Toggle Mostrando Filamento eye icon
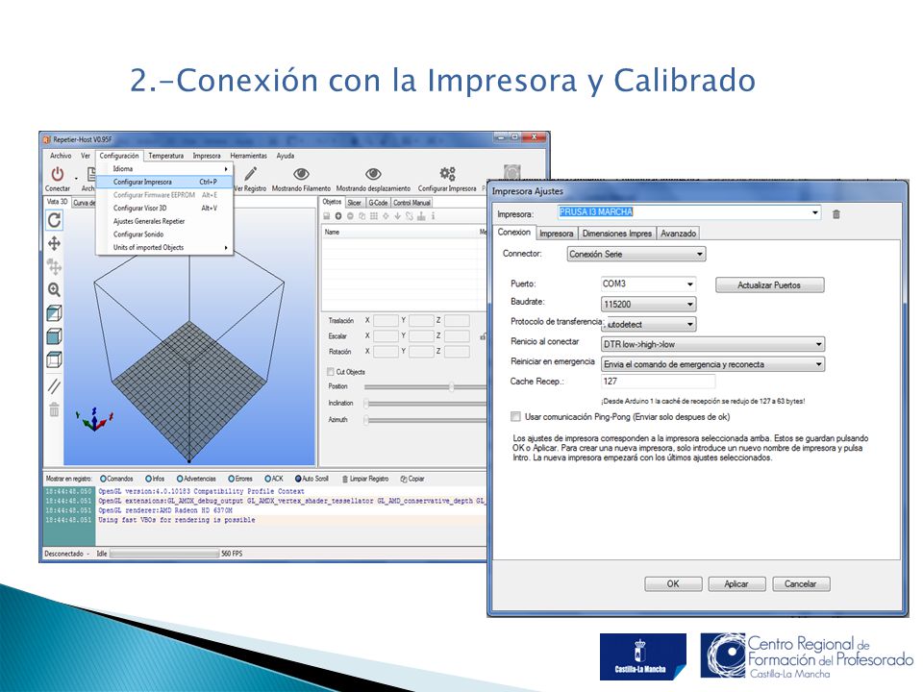The height and width of the screenshot is (692, 923). [x=301, y=174]
